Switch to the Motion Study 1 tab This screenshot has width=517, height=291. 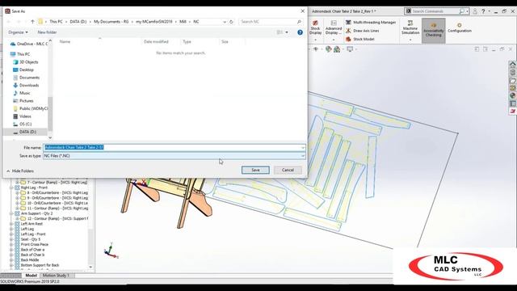[56, 275]
